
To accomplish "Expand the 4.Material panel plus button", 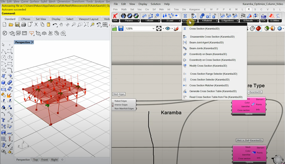I will pos(217,21).
